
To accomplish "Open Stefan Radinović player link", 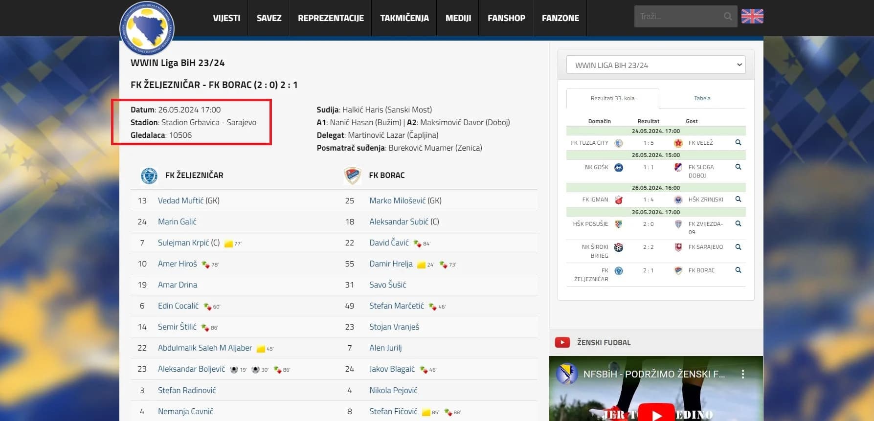I will point(187,390).
